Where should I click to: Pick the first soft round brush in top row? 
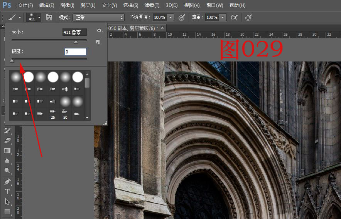[16, 77]
